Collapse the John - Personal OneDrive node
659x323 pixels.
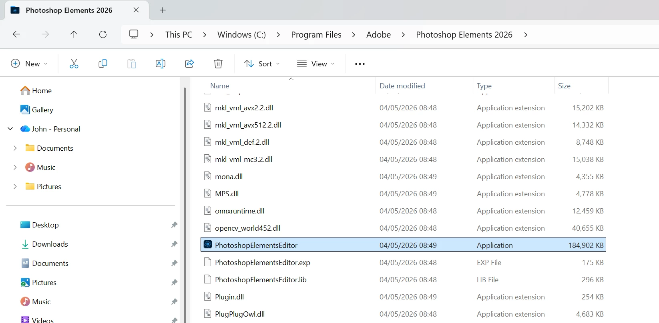pyautogui.click(x=10, y=129)
